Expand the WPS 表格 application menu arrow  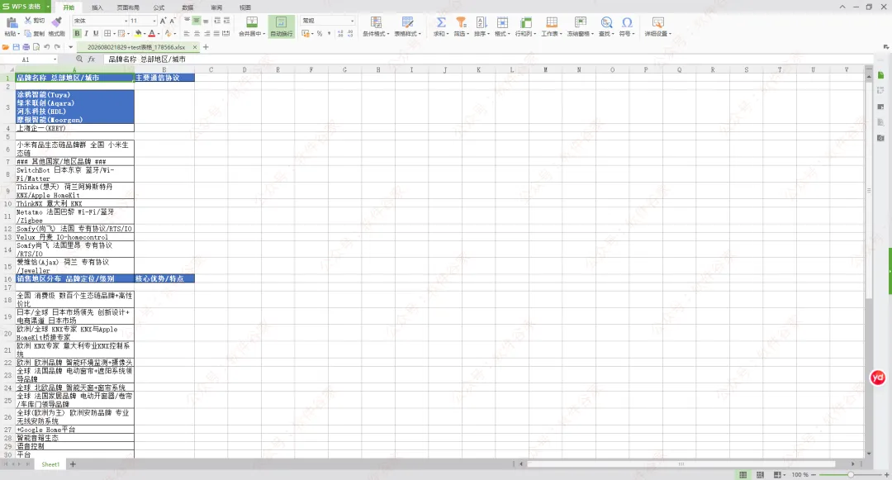48,7
